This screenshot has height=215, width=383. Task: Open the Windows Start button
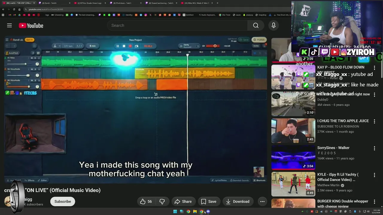[x=175, y=212]
